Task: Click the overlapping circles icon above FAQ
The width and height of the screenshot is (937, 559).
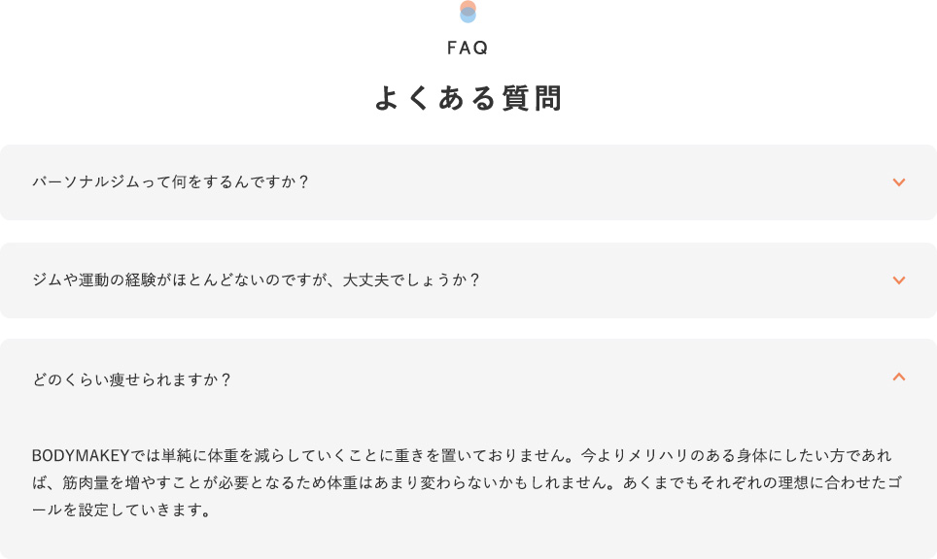Action: pos(468,12)
